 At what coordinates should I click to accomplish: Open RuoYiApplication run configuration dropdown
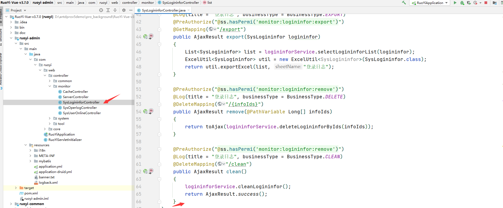coord(430,3)
